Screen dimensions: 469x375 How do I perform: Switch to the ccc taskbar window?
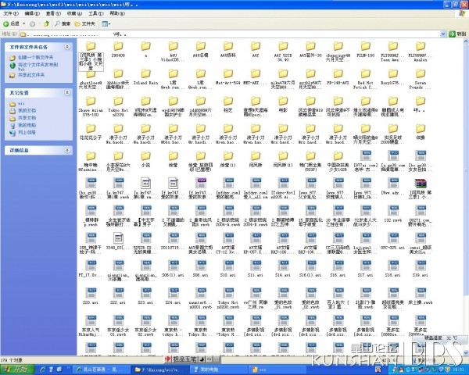(277, 370)
